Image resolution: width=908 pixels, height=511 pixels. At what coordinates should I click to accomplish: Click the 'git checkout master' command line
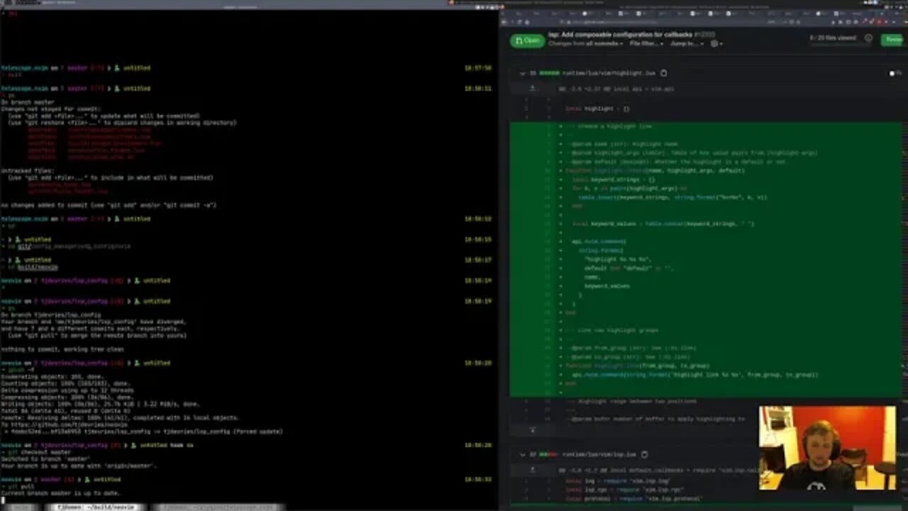click(x=37, y=452)
